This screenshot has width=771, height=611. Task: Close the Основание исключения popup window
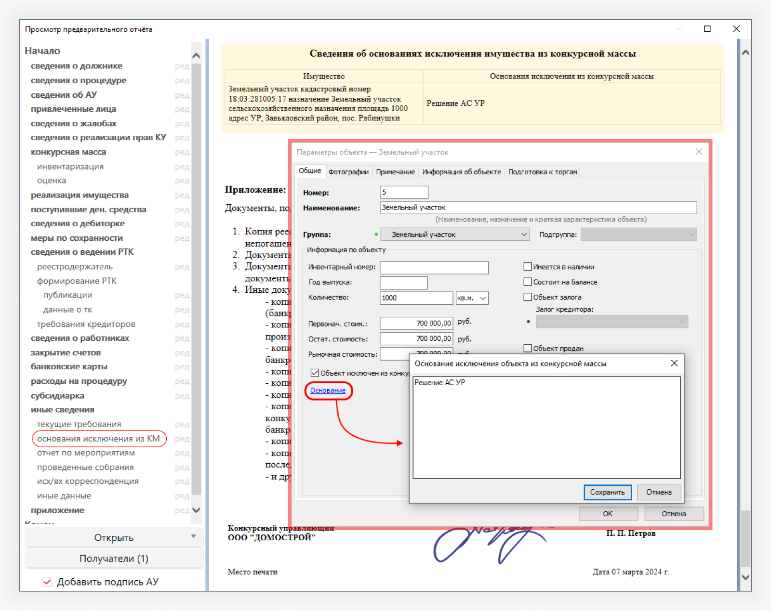[x=674, y=364]
